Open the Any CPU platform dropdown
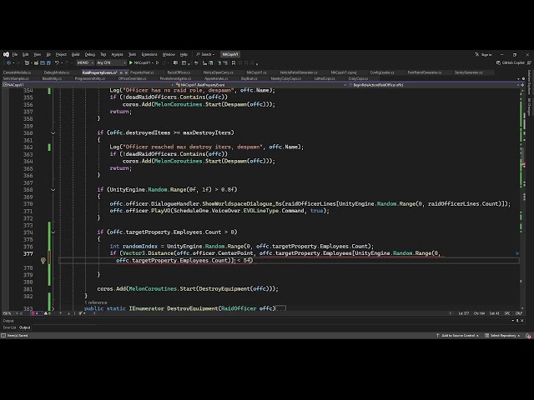Image resolution: width=534 pixels, height=400 pixels. pyautogui.click(x=111, y=62)
